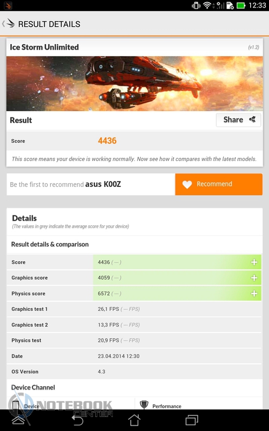Viewport: 269px width, 431px height.
Task: Tap the Android home button
Action: point(134,420)
